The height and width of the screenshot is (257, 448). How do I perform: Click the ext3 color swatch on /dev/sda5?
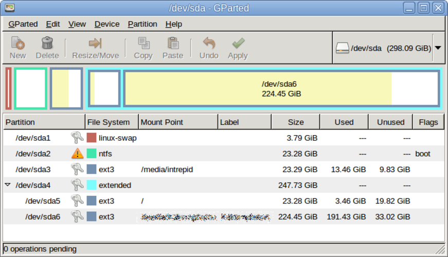point(92,200)
